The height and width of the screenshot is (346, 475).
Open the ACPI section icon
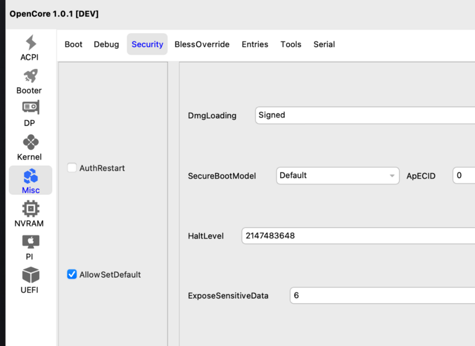[31, 43]
